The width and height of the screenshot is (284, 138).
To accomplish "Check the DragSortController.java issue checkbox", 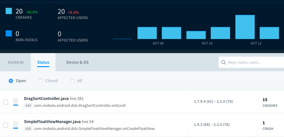I will click(6, 102).
